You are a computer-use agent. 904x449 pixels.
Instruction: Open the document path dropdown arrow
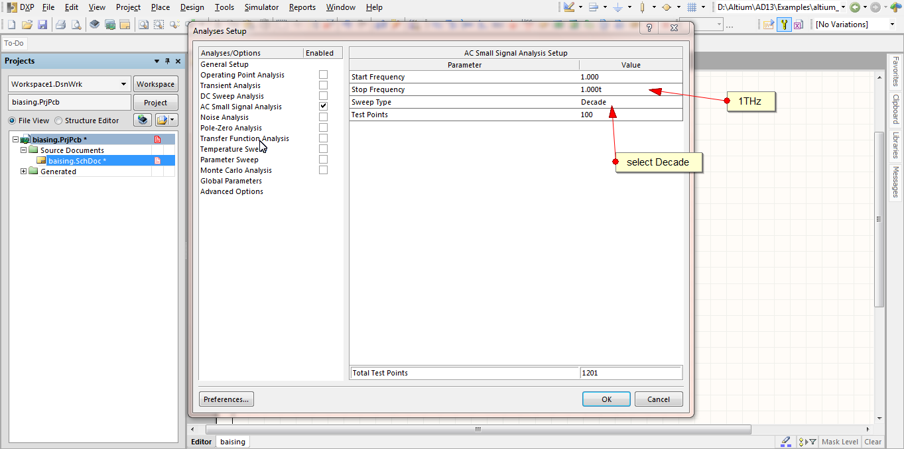pos(843,7)
